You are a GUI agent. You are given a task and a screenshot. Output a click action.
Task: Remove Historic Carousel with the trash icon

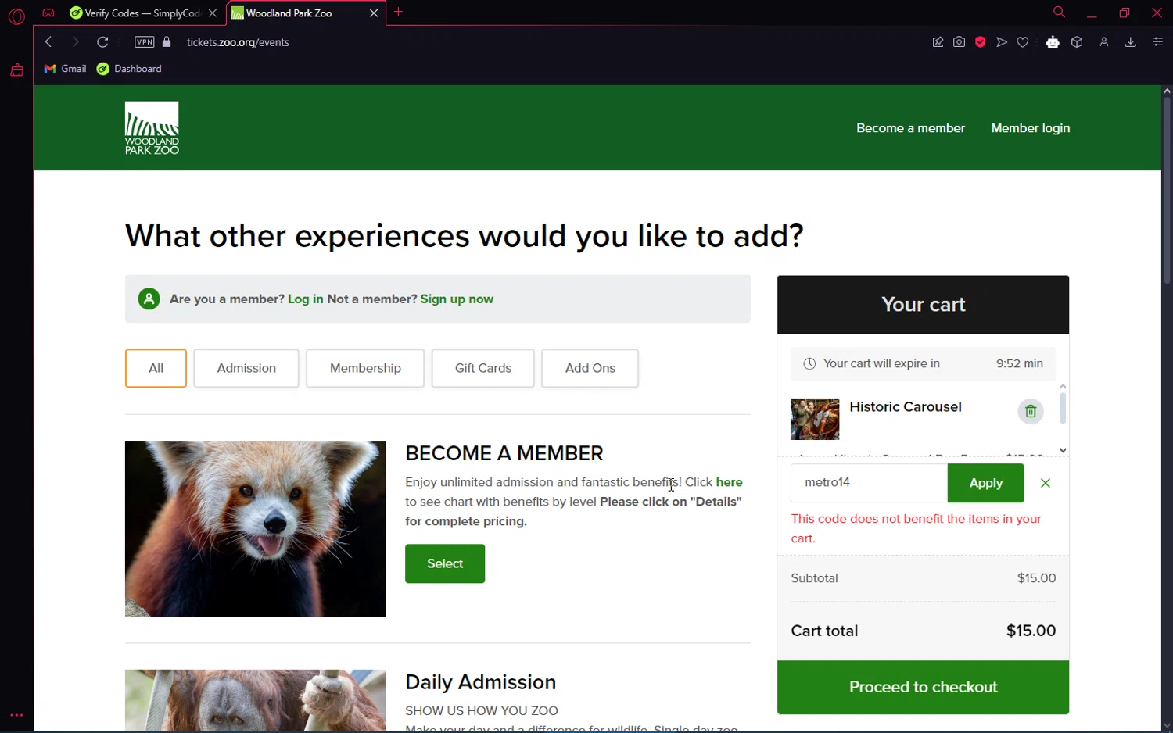point(1030,411)
